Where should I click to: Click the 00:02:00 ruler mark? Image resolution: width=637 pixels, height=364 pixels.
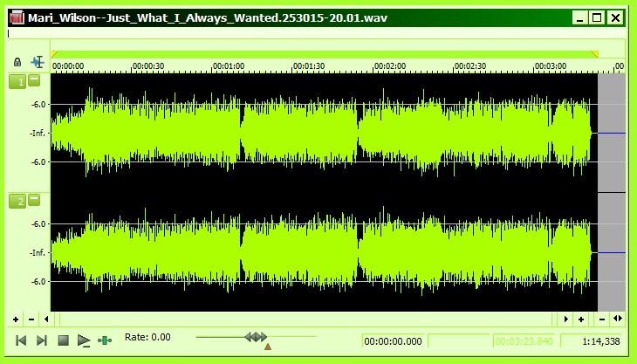click(x=390, y=65)
